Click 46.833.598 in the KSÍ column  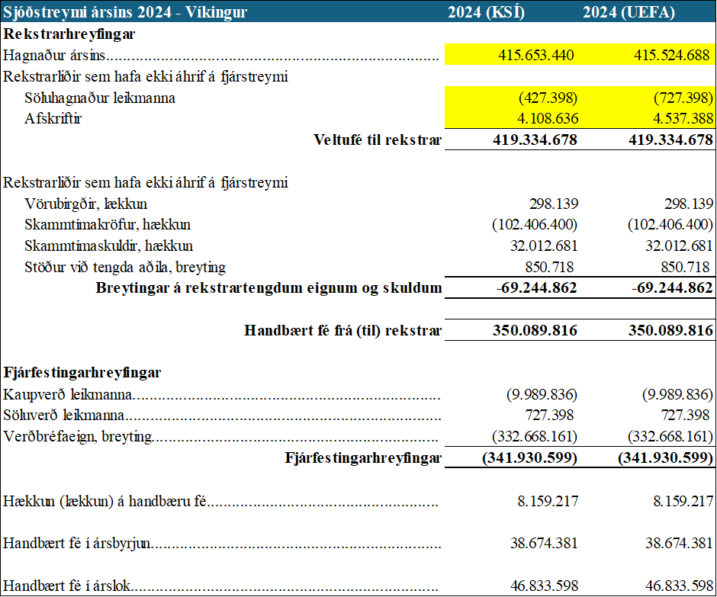[544, 586]
